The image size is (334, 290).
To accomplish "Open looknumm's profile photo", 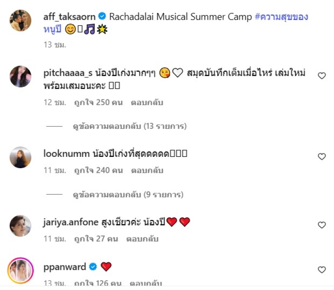I will coord(20,157).
